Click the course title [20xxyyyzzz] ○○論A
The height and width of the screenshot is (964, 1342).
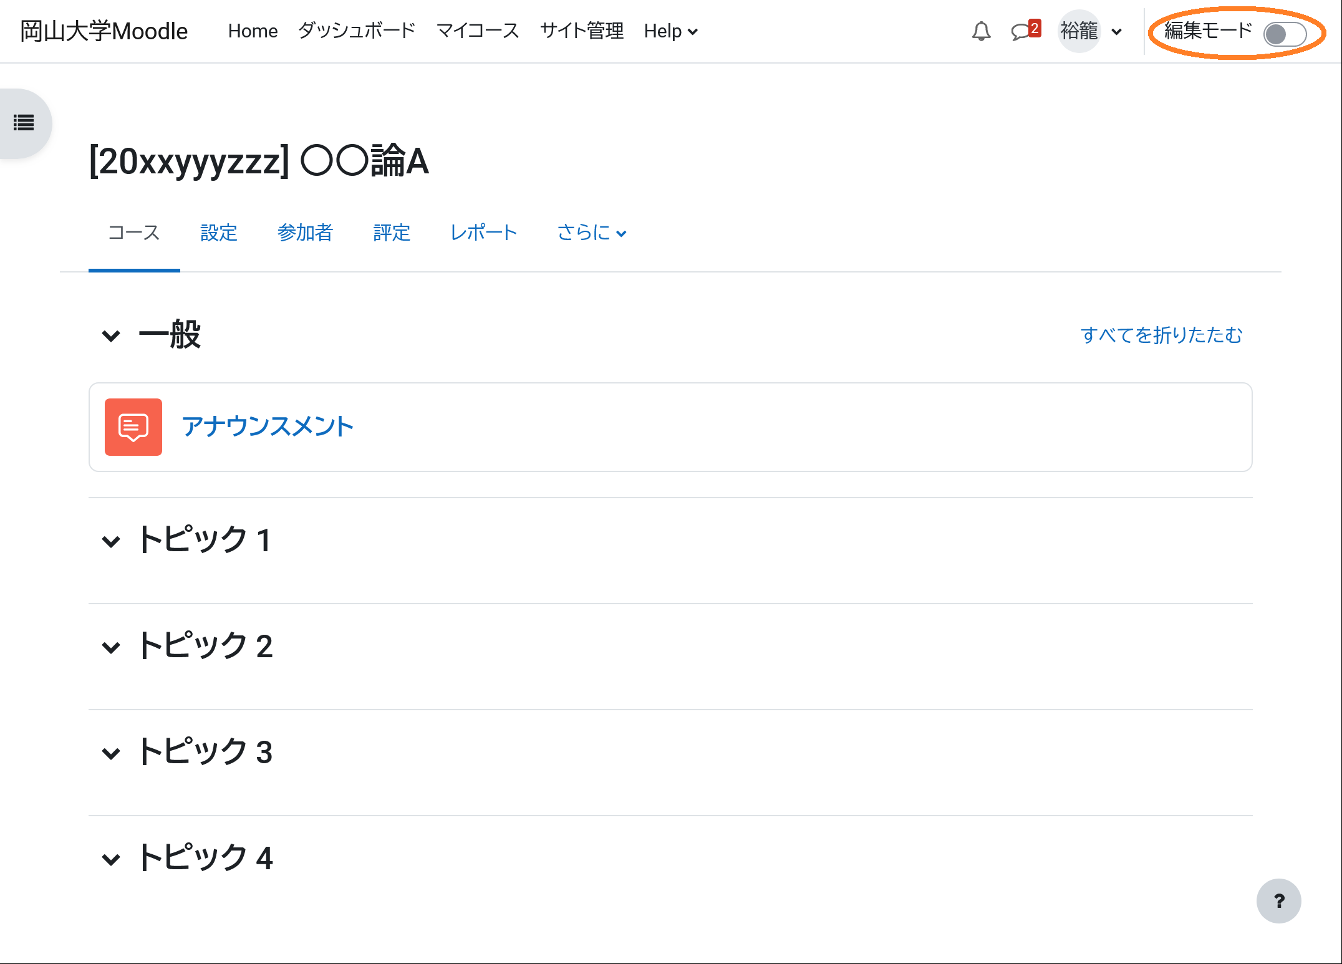coord(259,161)
